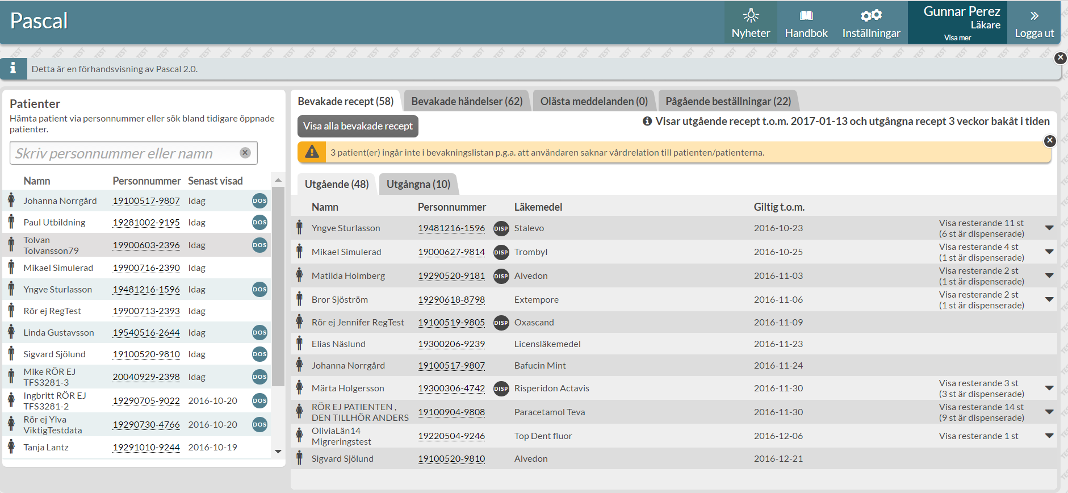Expand Paracetamol Teva row arrow
This screenshot has width=1068, height=493.
coord(1049,412)
